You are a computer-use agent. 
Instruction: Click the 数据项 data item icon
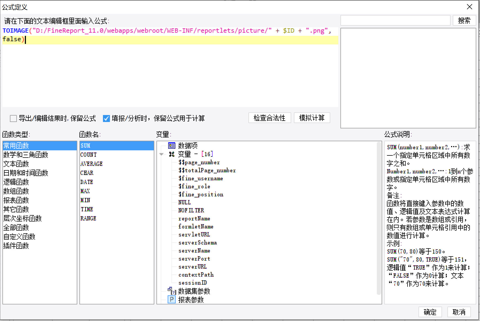click(172, 146)
